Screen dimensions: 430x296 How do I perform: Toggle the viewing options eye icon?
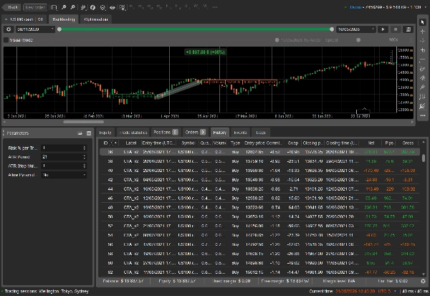pyautogui.click(x=113, y=7)
